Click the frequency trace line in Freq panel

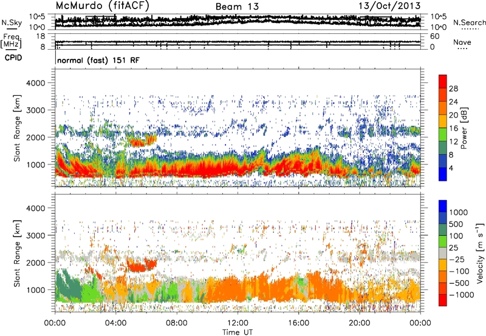point(238,42)
